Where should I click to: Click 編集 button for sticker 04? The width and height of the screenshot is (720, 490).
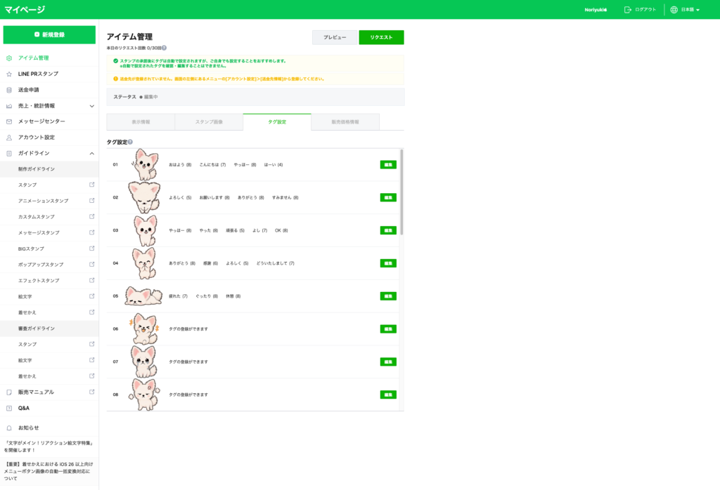click(x=388, y=263)
